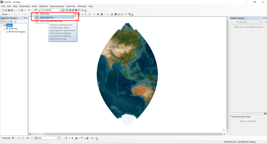
Task: Open the Table Of Contents window icon
Action: pos(67,10)
